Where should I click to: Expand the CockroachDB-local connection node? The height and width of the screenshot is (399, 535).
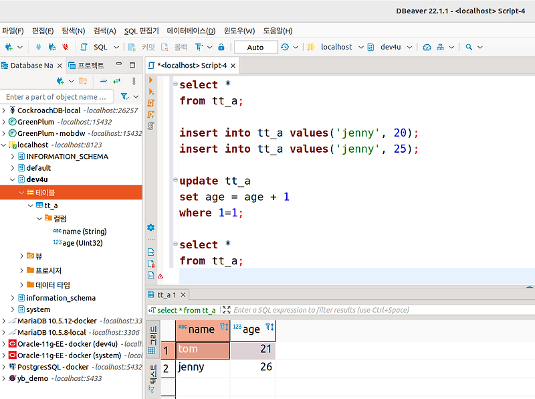(4, 110)
